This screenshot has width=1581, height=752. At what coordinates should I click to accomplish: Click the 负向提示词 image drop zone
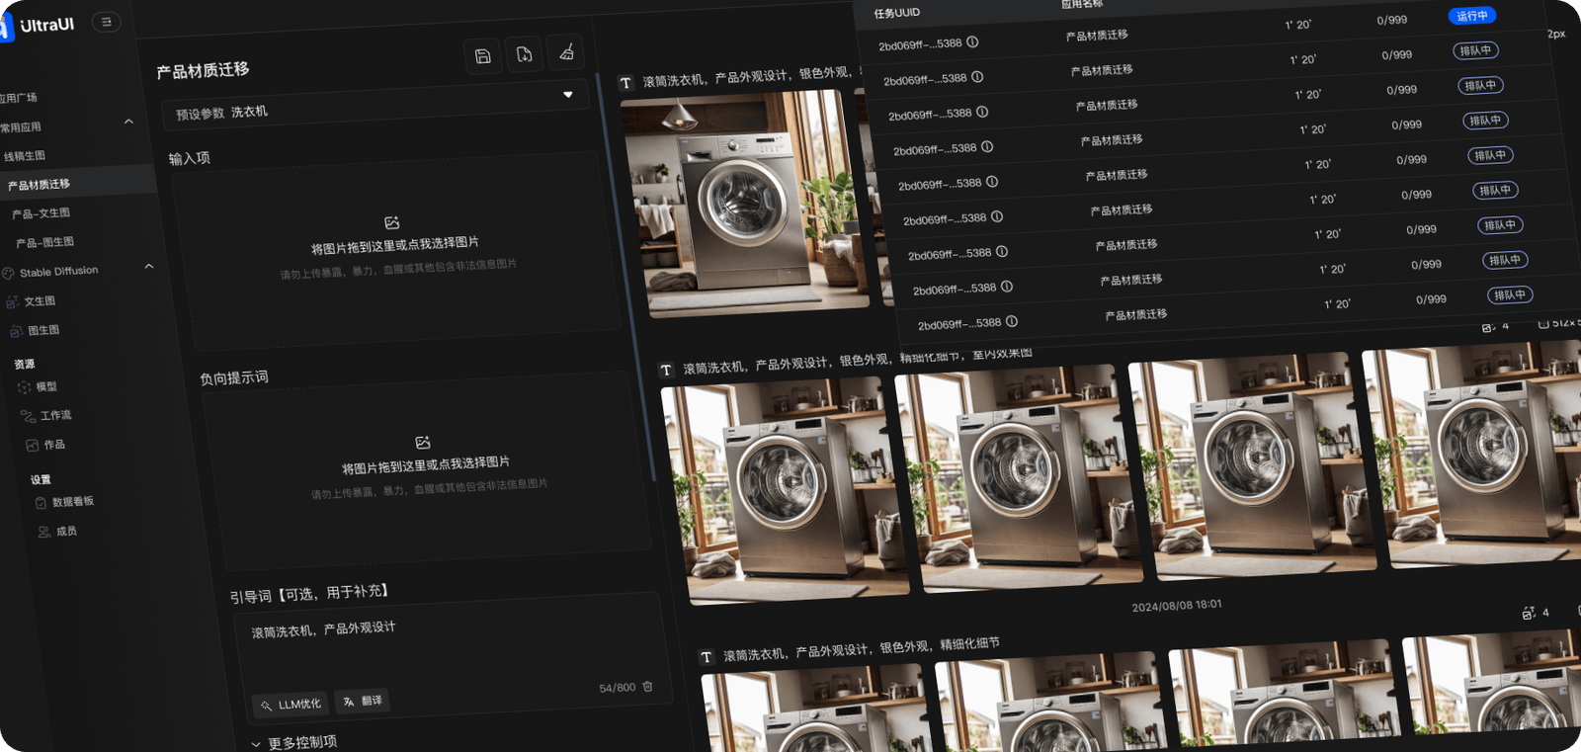[x=427, y=471]
